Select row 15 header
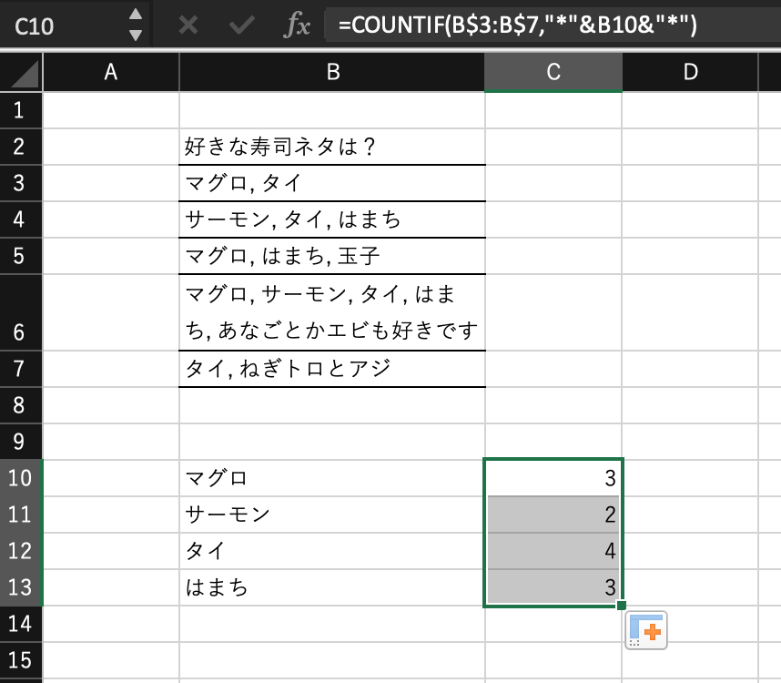 point(21,660)
